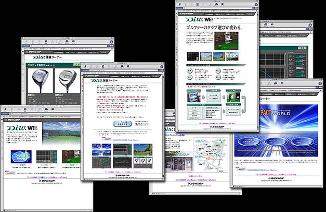Click the Back arrow in the tall headline window
This screenshot has height=212, width=326.
tap(179, 4)
